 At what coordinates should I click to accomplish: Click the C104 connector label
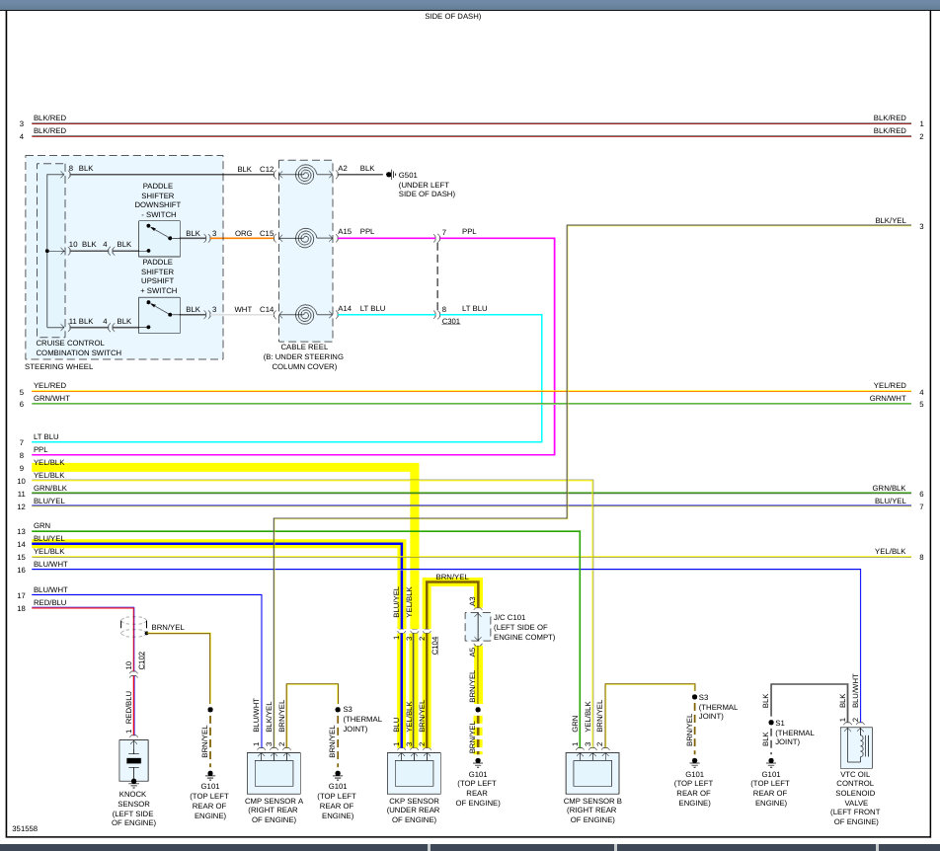(435, 646)
